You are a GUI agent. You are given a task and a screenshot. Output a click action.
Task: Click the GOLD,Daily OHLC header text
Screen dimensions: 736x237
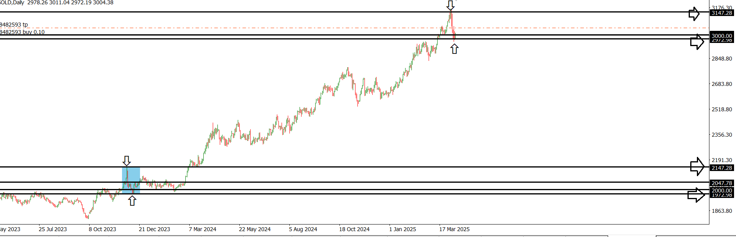(x=57, y=3)
